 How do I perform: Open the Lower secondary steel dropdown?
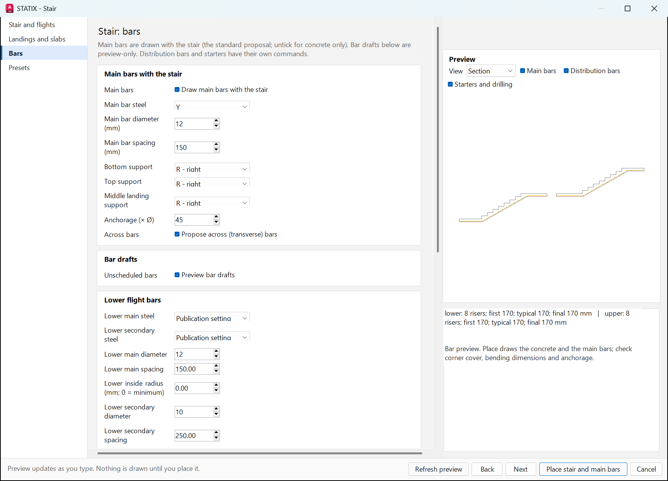click(212, 336)
